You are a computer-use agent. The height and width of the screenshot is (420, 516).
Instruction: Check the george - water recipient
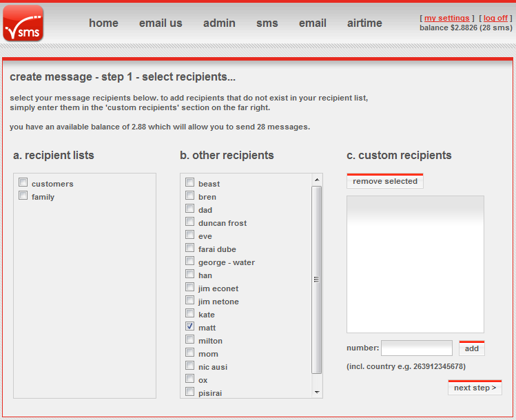189,262
